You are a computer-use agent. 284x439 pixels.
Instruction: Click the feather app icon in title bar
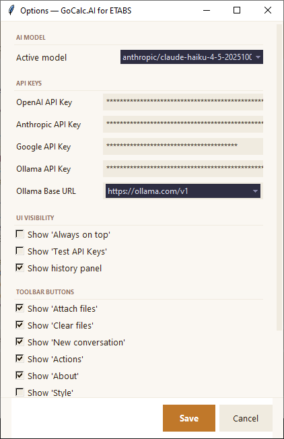point(11,10)
